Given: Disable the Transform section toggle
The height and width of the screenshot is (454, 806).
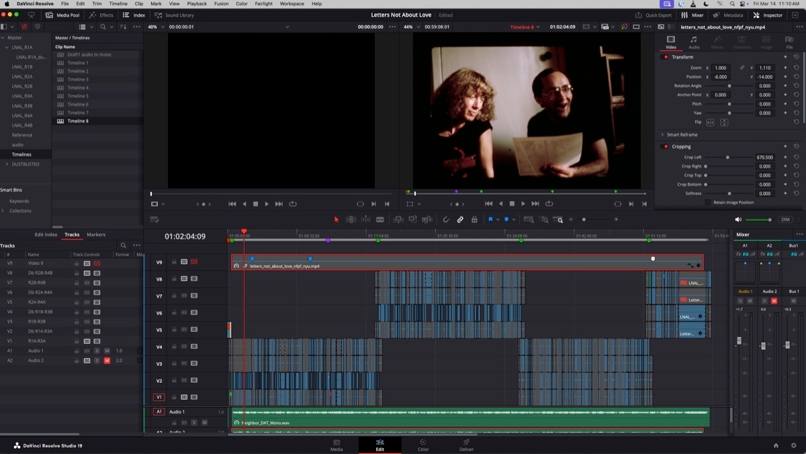Looking at the screenshot, I should coord(666,57).
